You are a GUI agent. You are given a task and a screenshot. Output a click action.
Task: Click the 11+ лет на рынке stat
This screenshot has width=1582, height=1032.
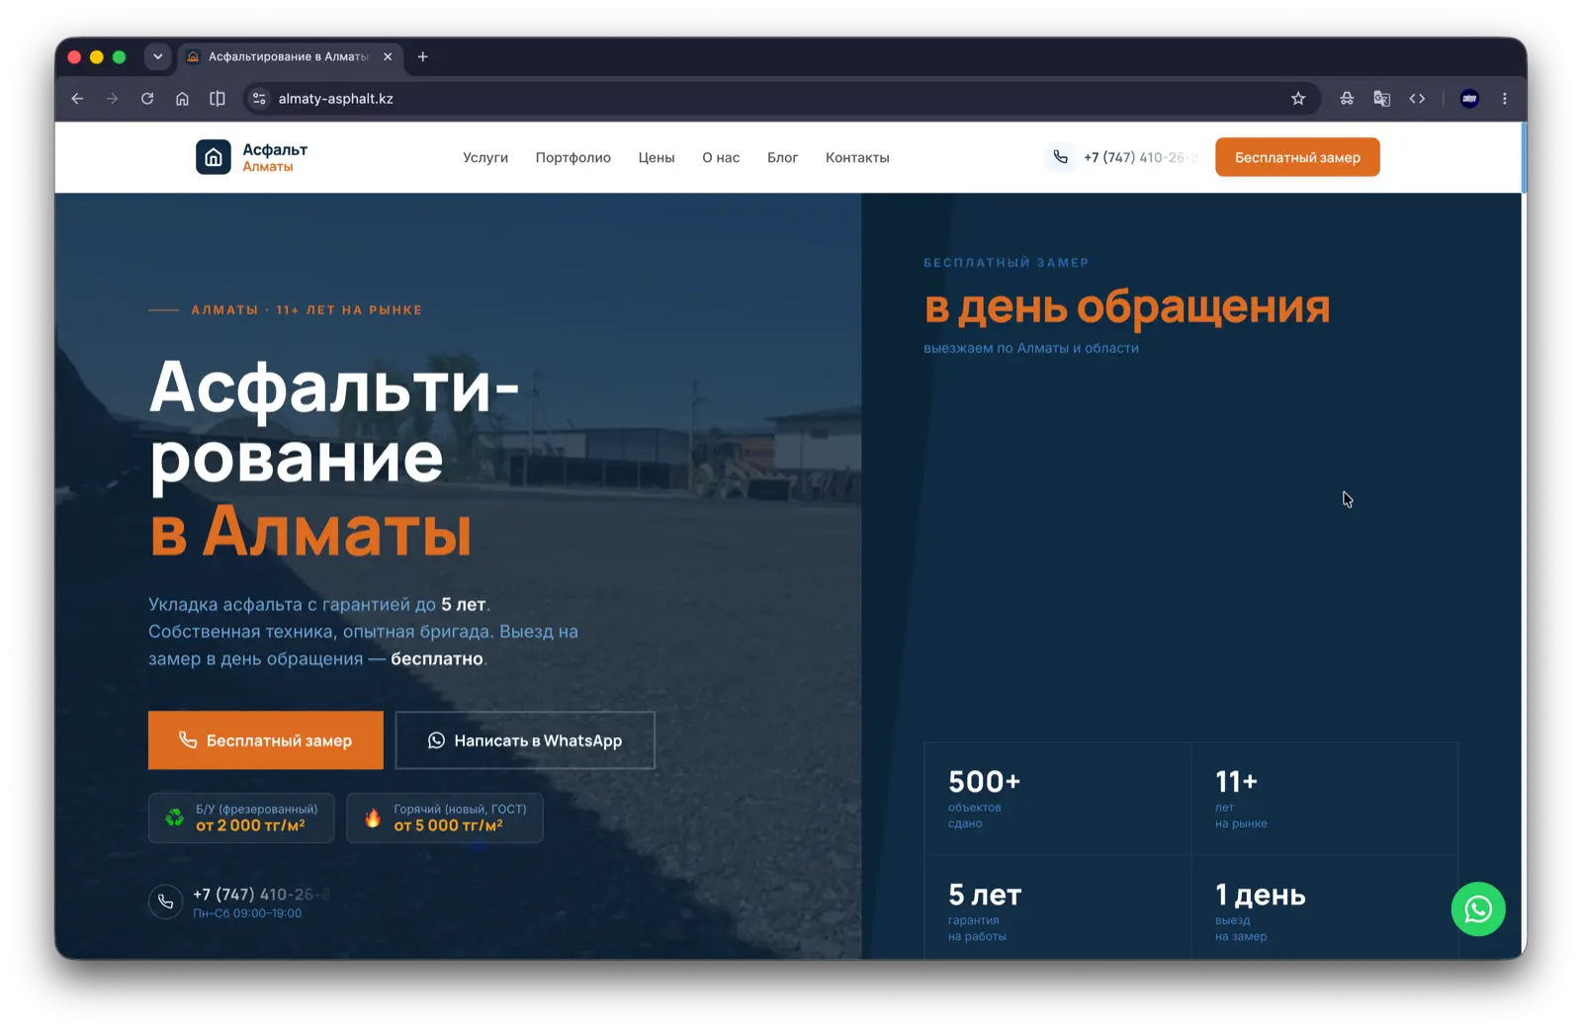click(x=1324, y=799)
